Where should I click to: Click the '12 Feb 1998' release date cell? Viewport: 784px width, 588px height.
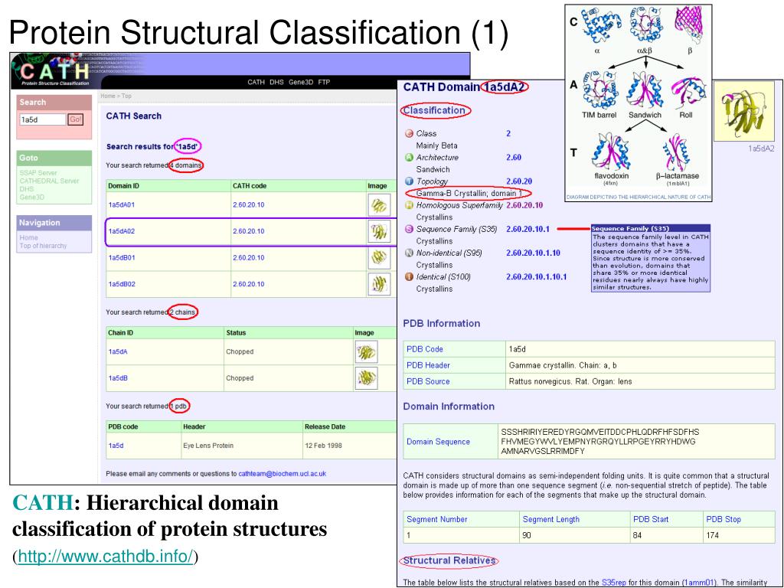349,446
